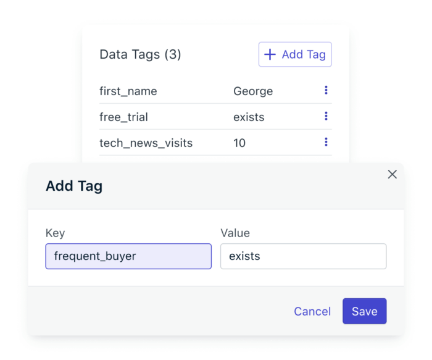The image size is (432, 360).
Task: Focus the Key field containing frequent_buyer
Action: 128,256
